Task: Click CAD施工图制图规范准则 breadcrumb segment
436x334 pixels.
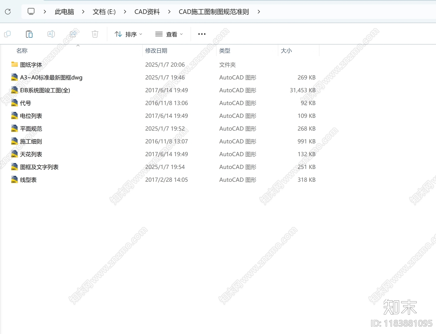Action: click(214, 12)
